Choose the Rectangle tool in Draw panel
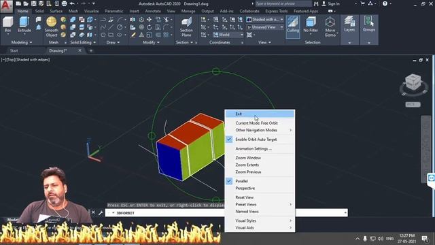The height and width of the screenshot is (245, 435). coord(111,35)
